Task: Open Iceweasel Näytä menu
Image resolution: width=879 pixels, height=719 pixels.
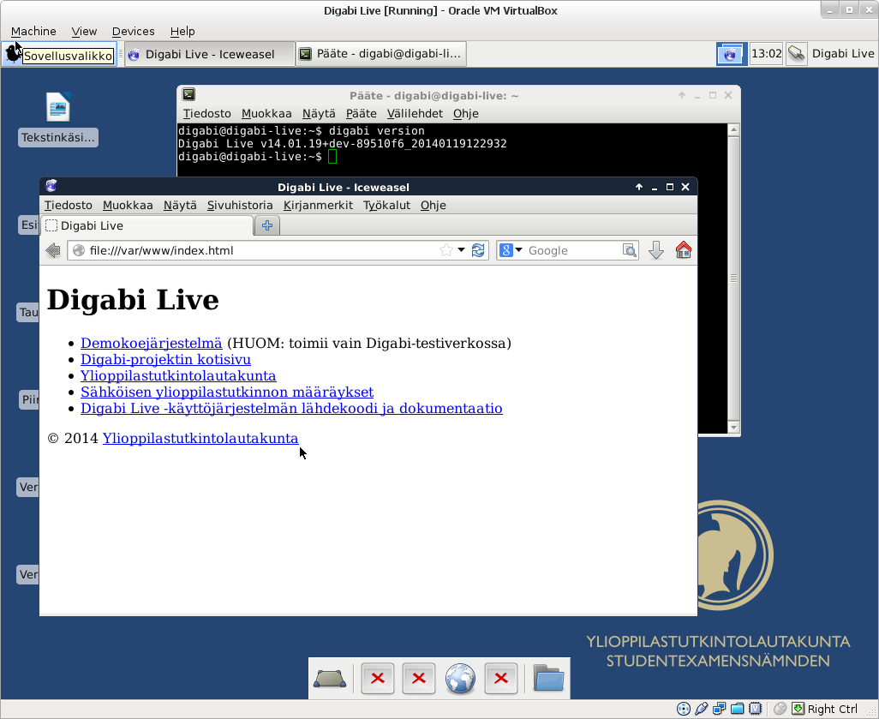Action: pyautogui.click(x=180, y=206)
